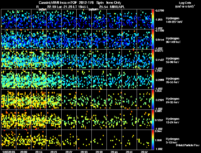
Task: Click the '20:09' time axis label
Action: click(x=24, y=152)
